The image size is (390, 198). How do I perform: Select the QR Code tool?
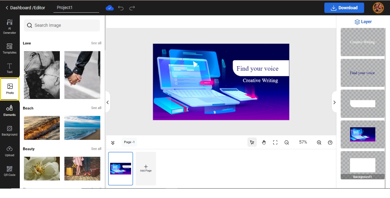pyautogui.click(x=9, y=170)
